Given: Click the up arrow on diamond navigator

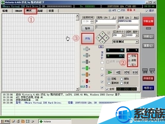Looking at the screenshot, I should (x=103, y=33).
